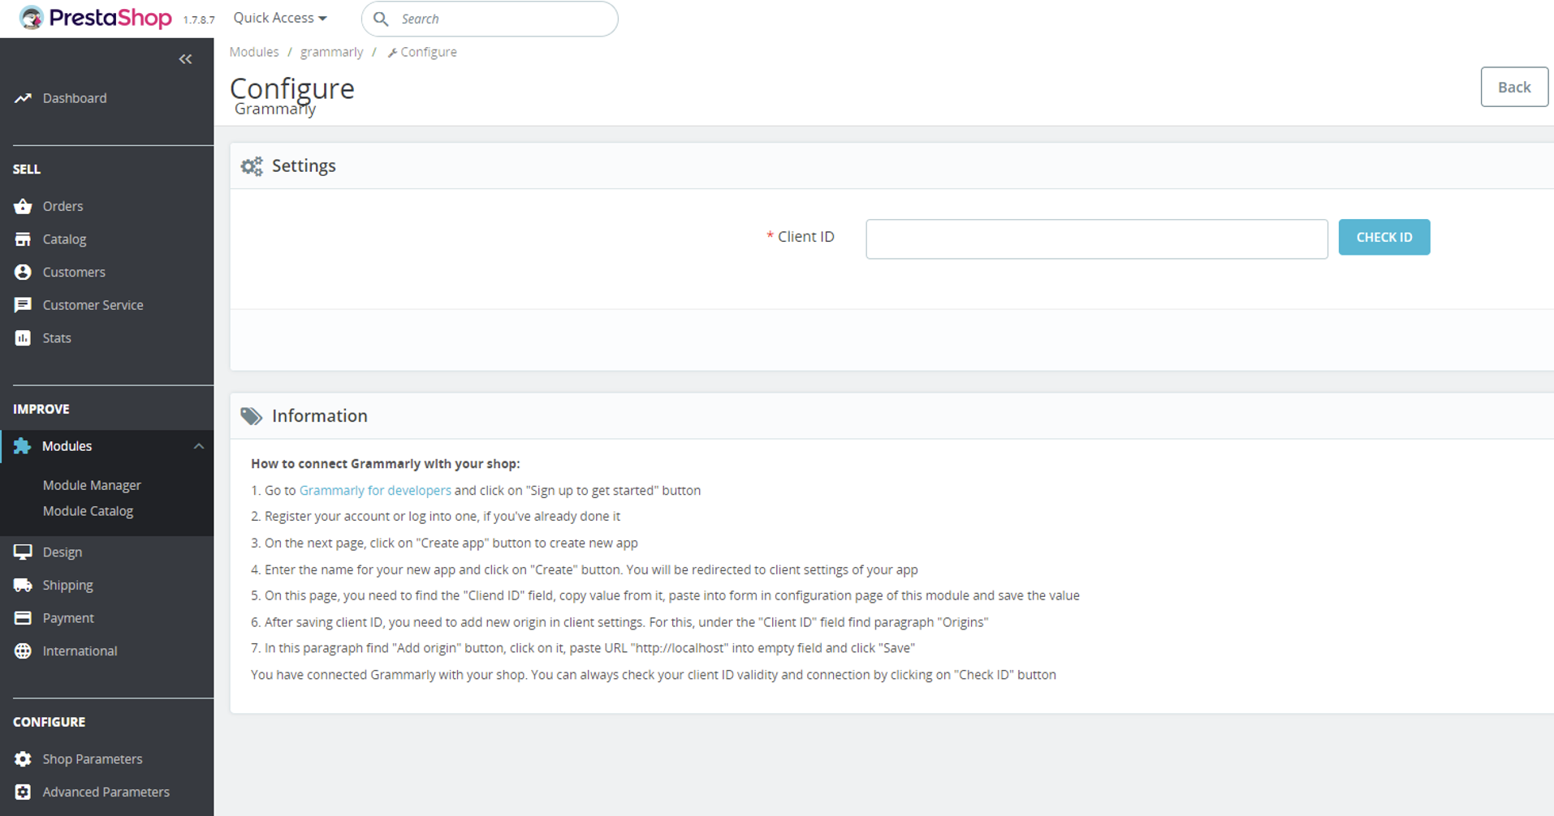Click the search magnifier icon
This screenshot has width=1554, height=816.
(x=381, y=19)
